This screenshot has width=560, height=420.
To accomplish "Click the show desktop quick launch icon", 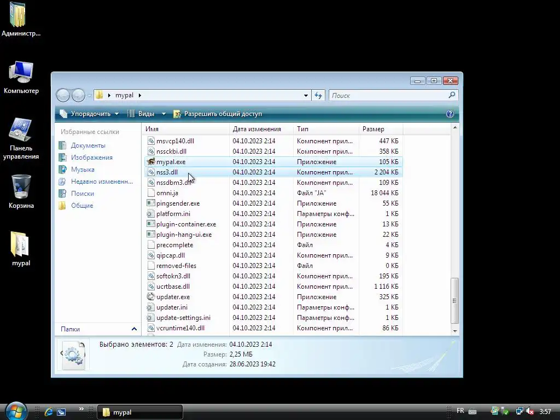I will coord(61,412).
